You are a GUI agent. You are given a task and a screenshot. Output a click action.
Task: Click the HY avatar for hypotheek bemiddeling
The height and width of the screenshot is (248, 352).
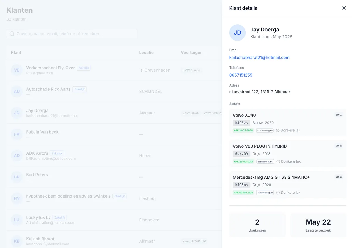pyautogui.click(x=17, y=198)
